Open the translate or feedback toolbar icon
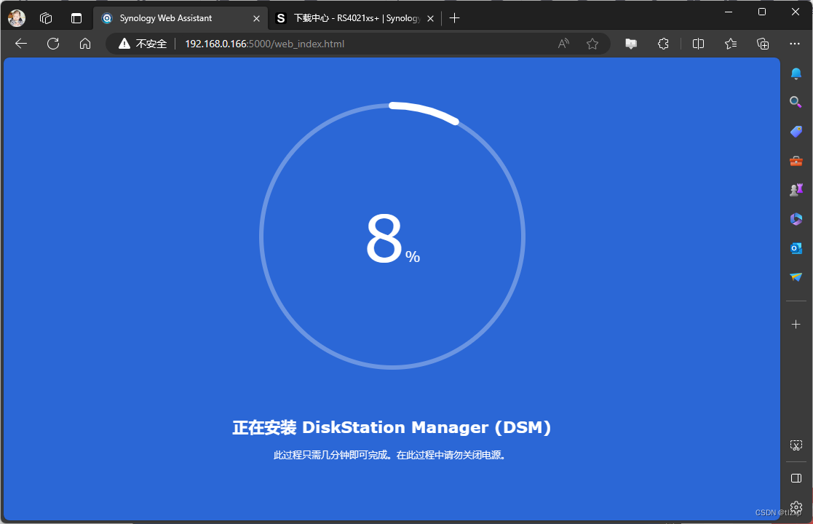This screenshot has width=813, height=524. coord(631,44)
